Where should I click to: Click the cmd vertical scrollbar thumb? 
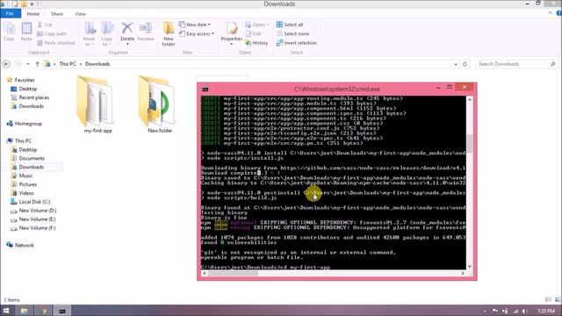[x=470, y=143]
